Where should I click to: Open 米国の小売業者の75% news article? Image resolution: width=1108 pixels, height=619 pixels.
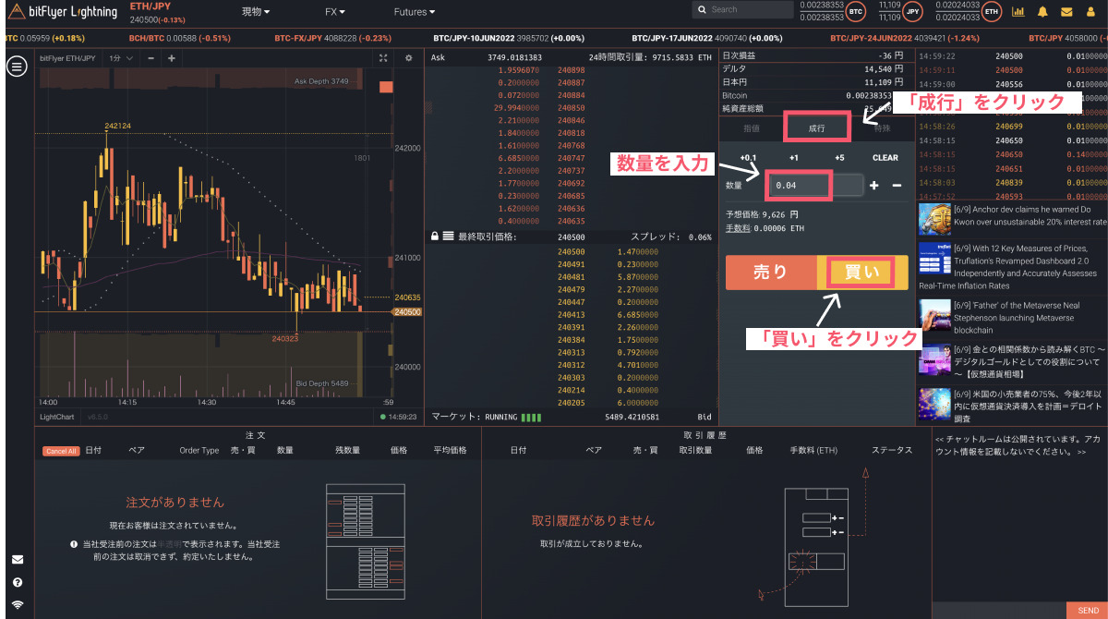click(1030, 405)
